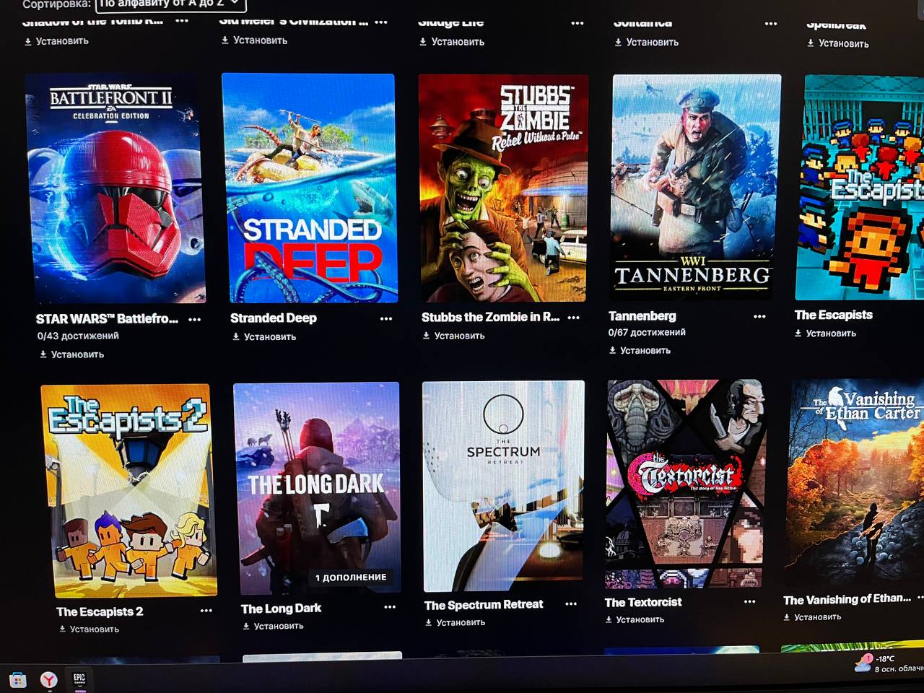Screen dimensions: 924x693
Task: Expand the sort dropdown 'По алфавиту от А до Z'
Action: 171,4
